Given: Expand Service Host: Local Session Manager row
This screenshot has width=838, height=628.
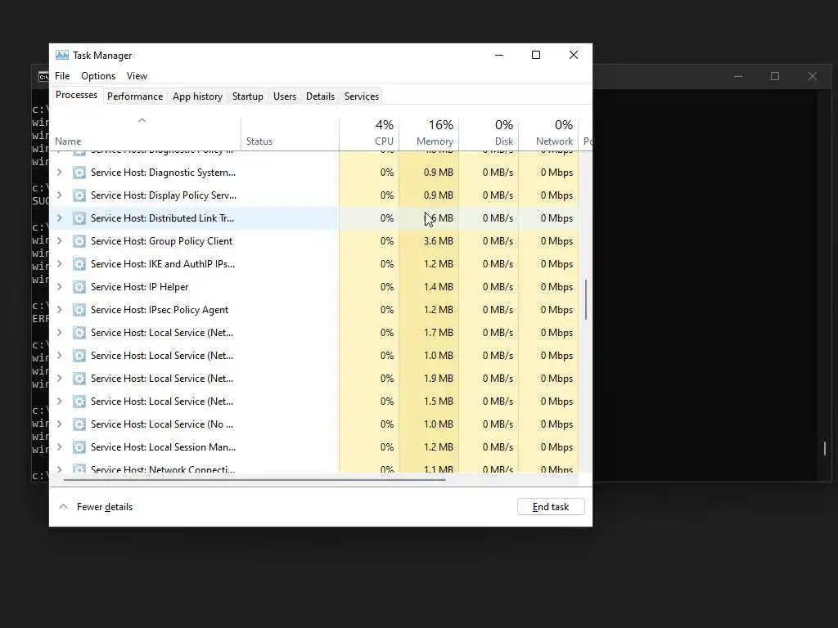Looking at the screenshot, I should point(59,447).
